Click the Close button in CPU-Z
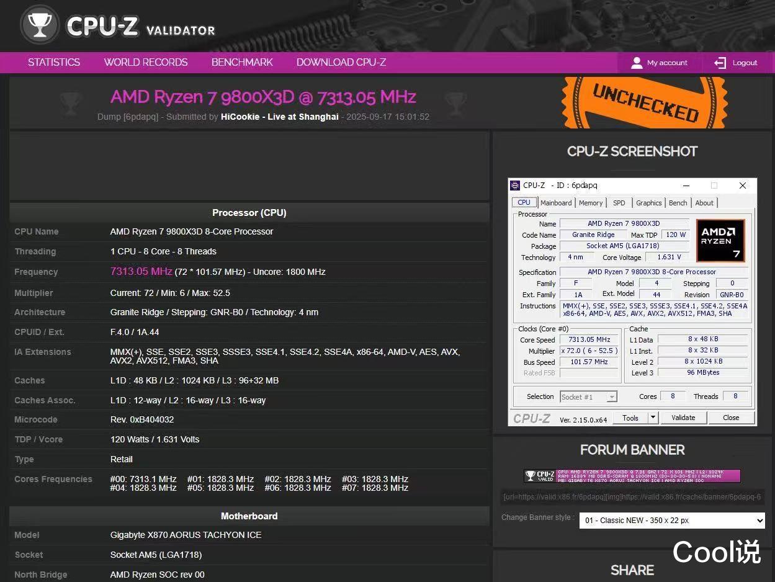775x582 pixels. (x=731, y=418)
